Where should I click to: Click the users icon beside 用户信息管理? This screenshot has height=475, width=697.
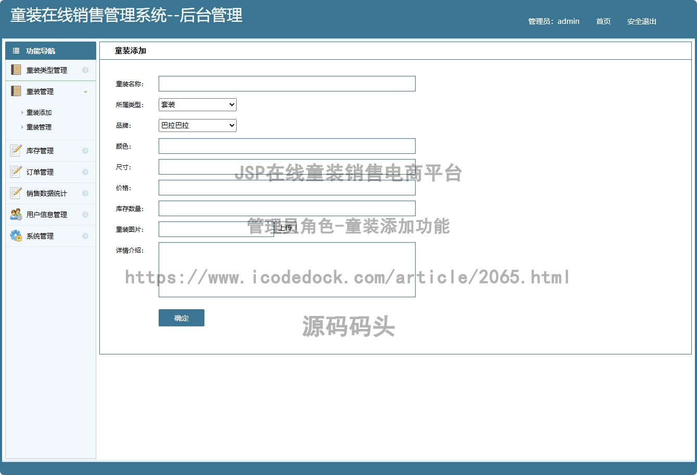(16, 214)
